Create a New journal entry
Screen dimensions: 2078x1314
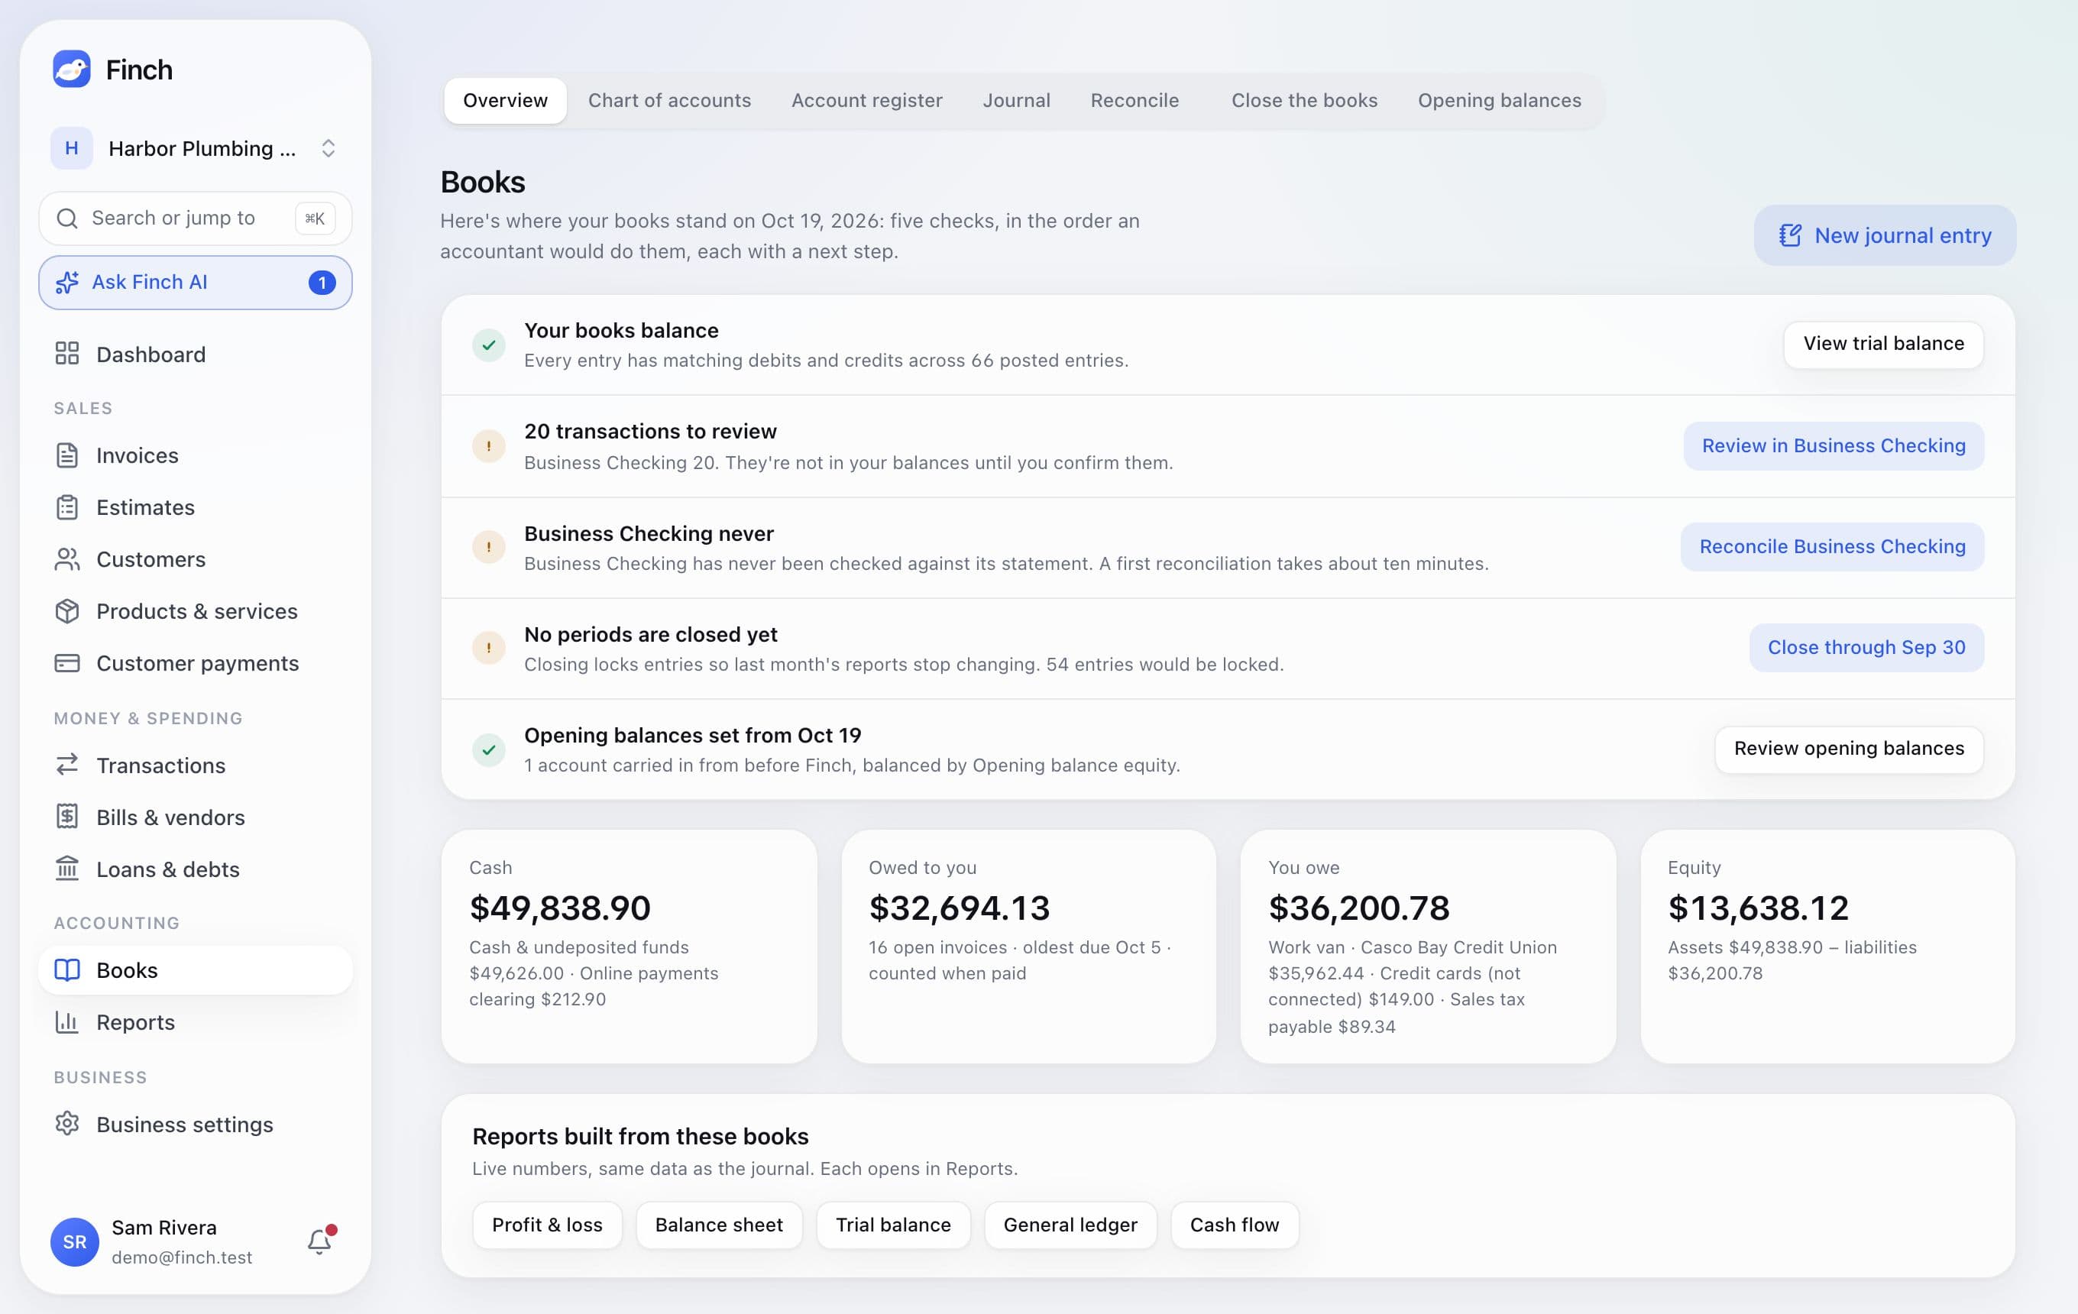(1885, 235)
